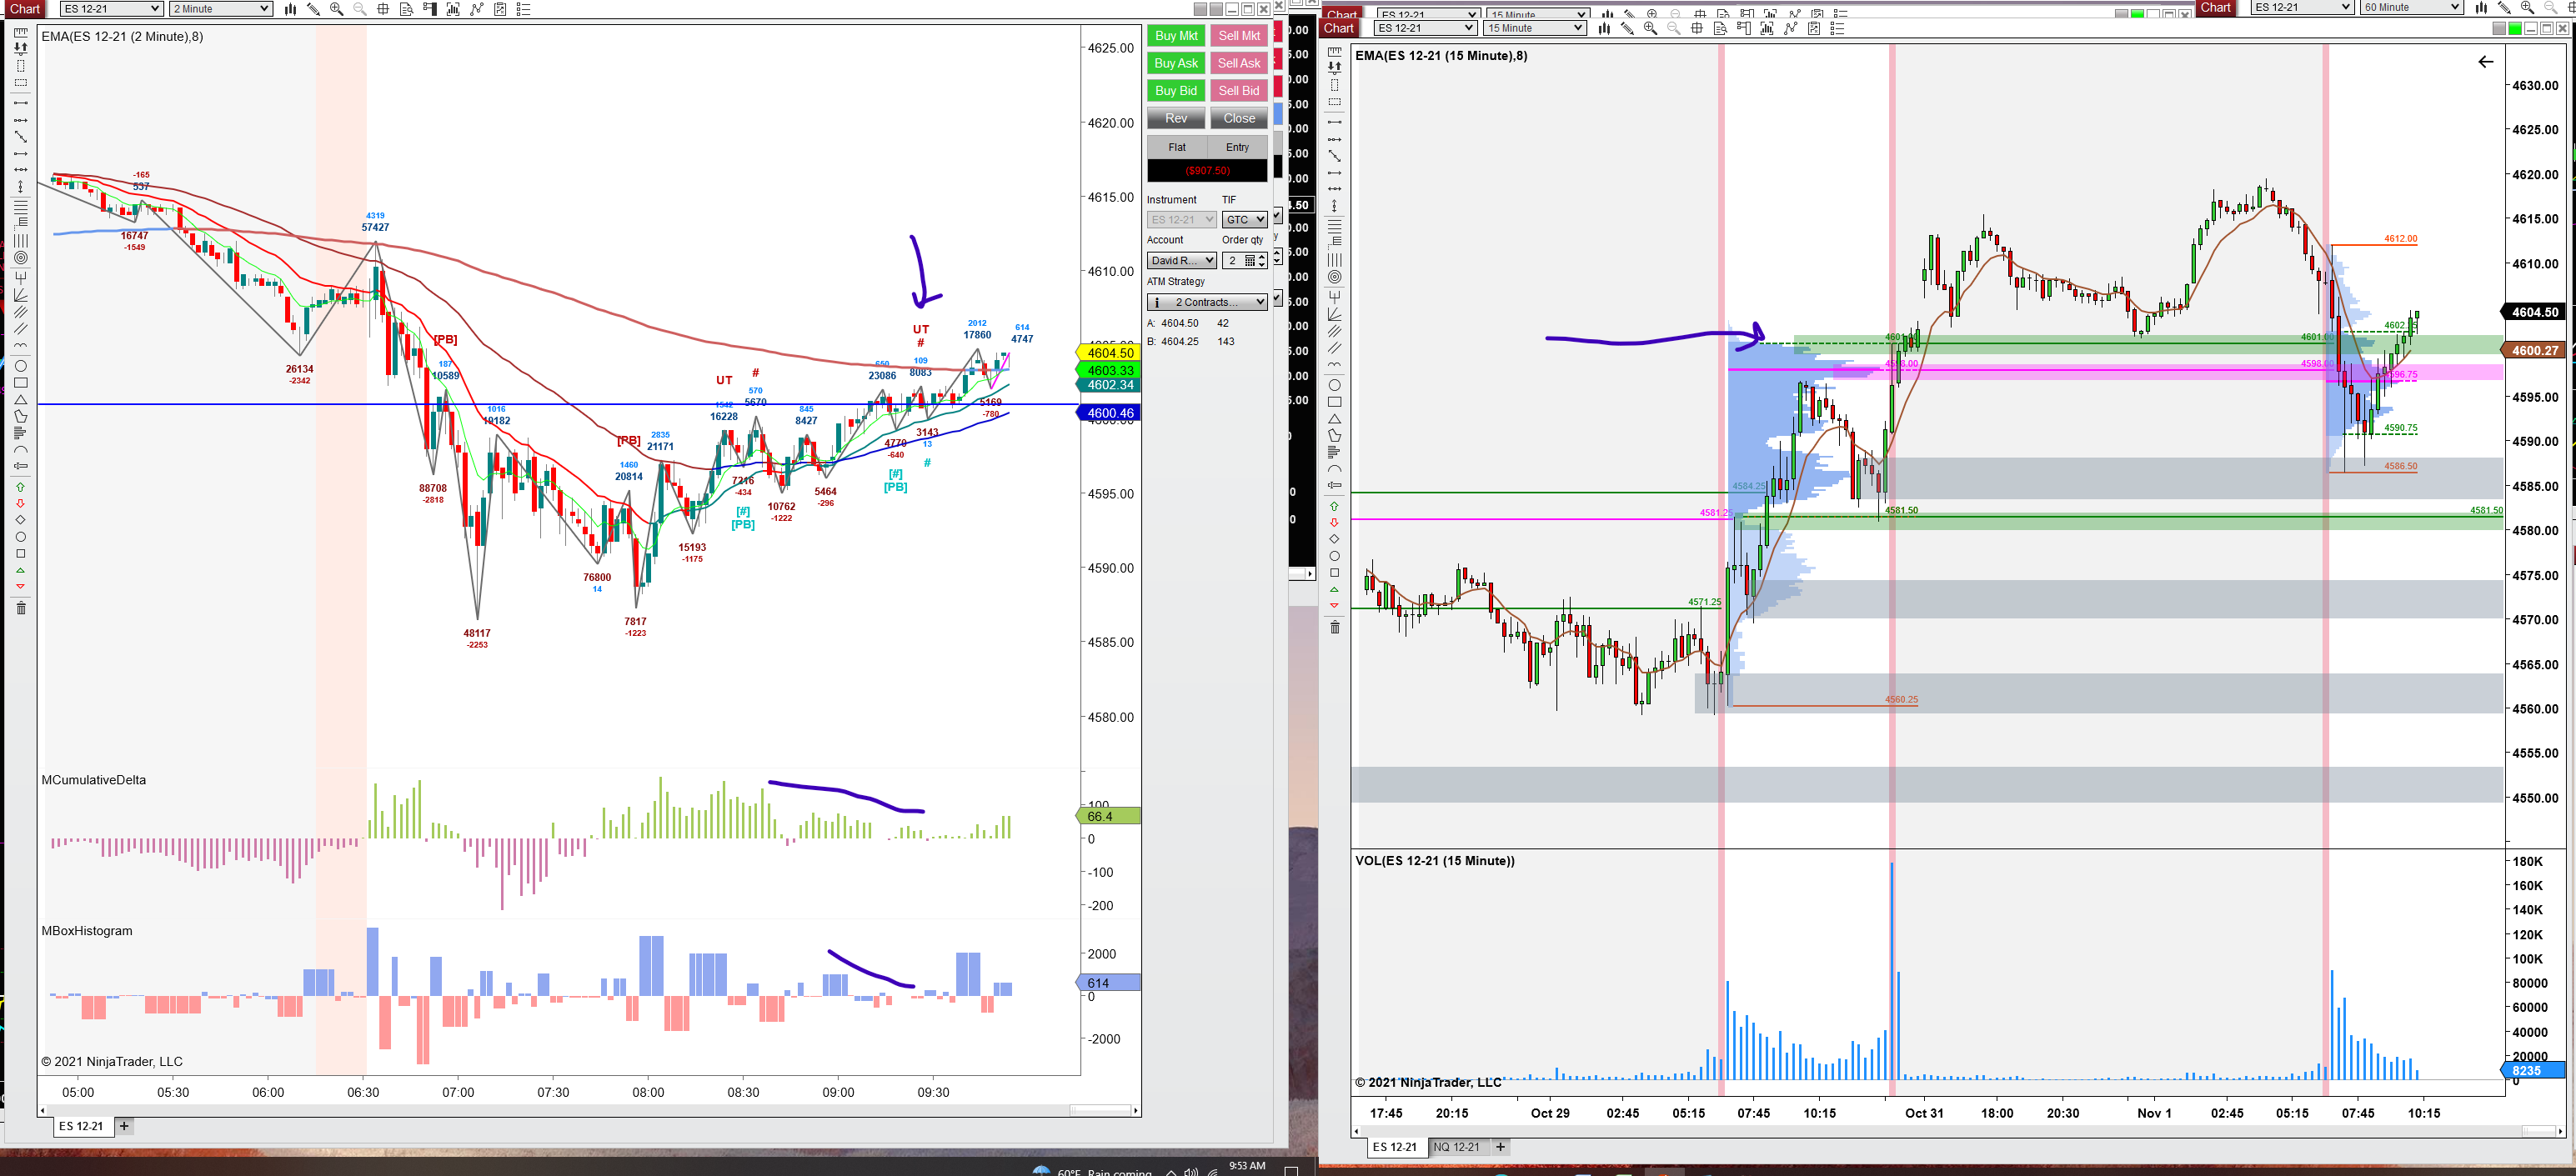Select the Gann Fan tool in the 2 Minute chart
This screenshot has height=1176, width=2576.
[20, 294]
